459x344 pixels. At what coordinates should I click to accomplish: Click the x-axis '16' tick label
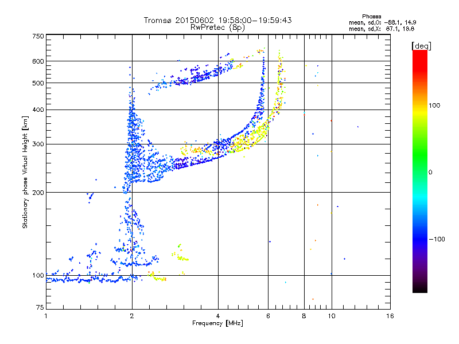pyautogui.click(x=390, y=316)
